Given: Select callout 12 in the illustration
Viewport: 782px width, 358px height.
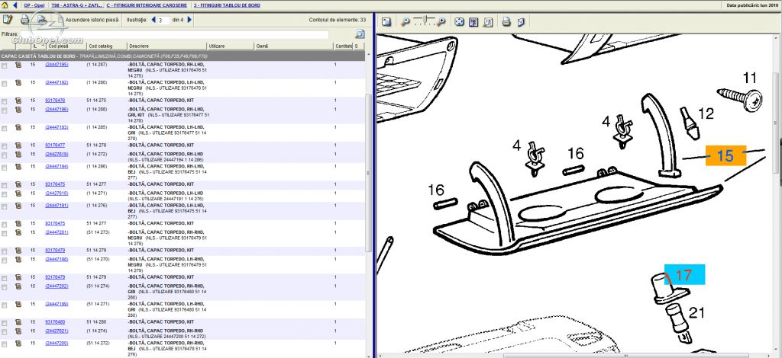Looking at the screenshot, I should pos(706,113).
